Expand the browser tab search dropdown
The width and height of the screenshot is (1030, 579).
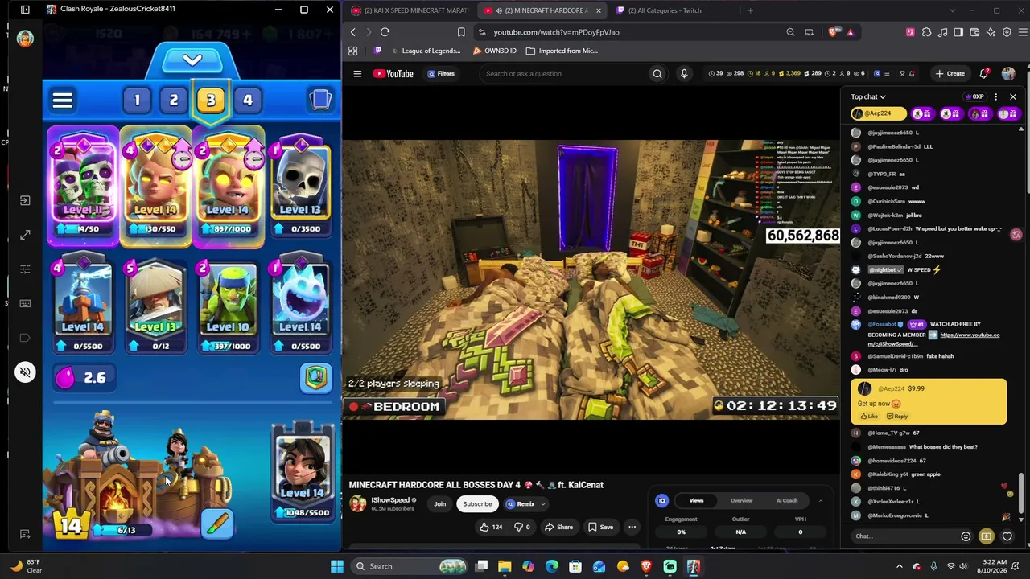point(952,10)
